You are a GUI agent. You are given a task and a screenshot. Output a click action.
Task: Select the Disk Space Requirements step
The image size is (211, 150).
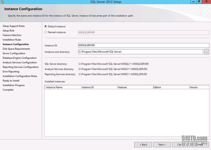16,49
